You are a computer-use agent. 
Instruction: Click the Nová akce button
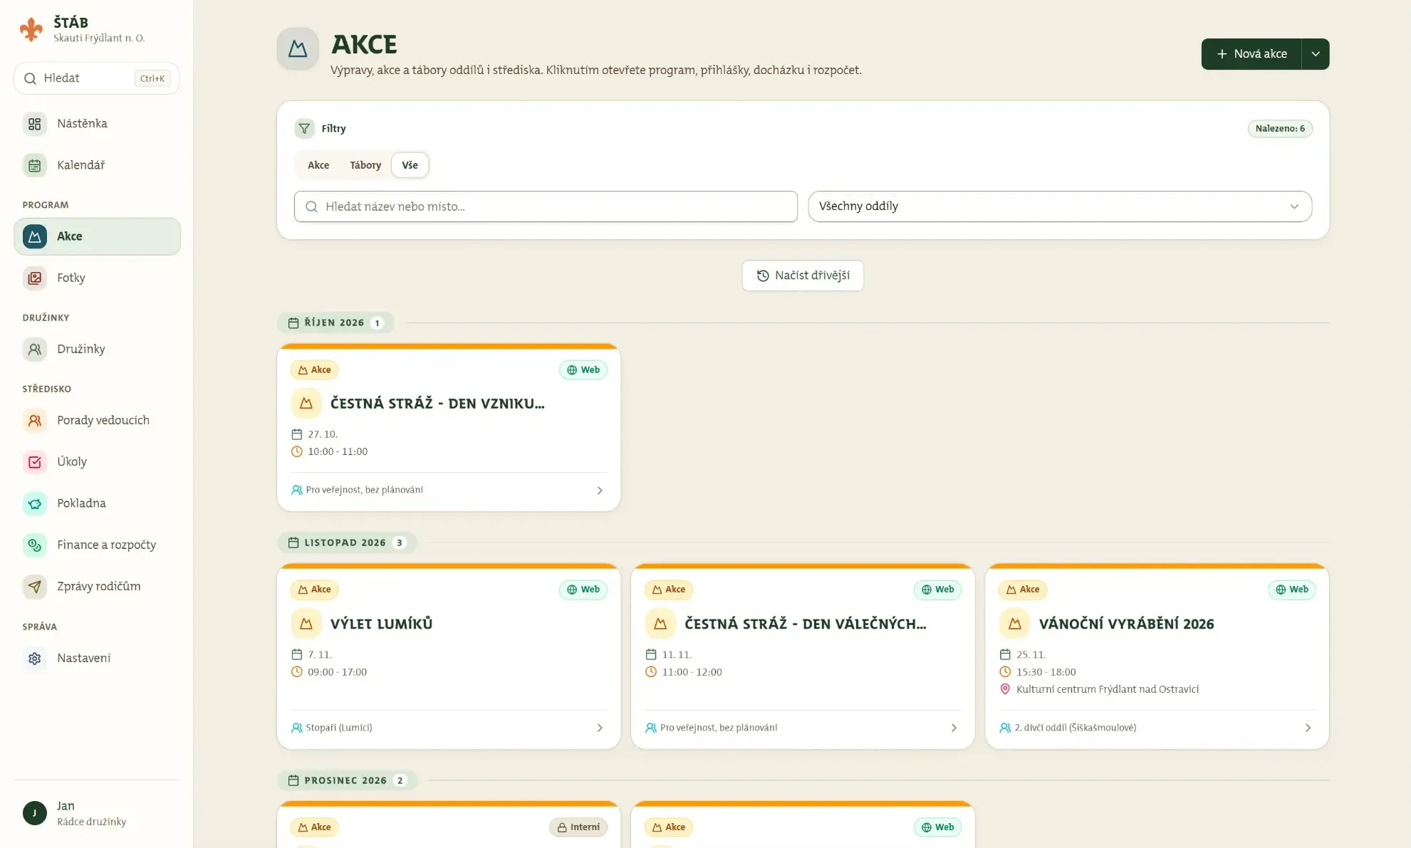[x=1251, y=54]
